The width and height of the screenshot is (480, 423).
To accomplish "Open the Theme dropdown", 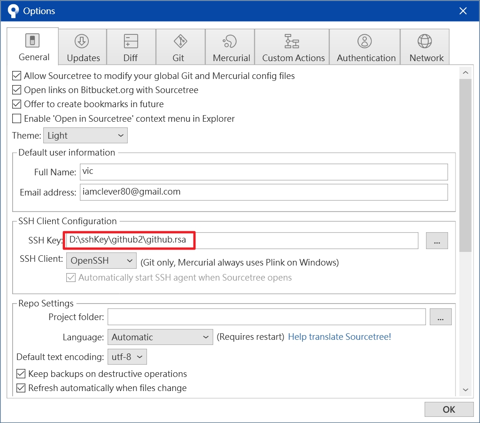I will [x=85, y=135].
